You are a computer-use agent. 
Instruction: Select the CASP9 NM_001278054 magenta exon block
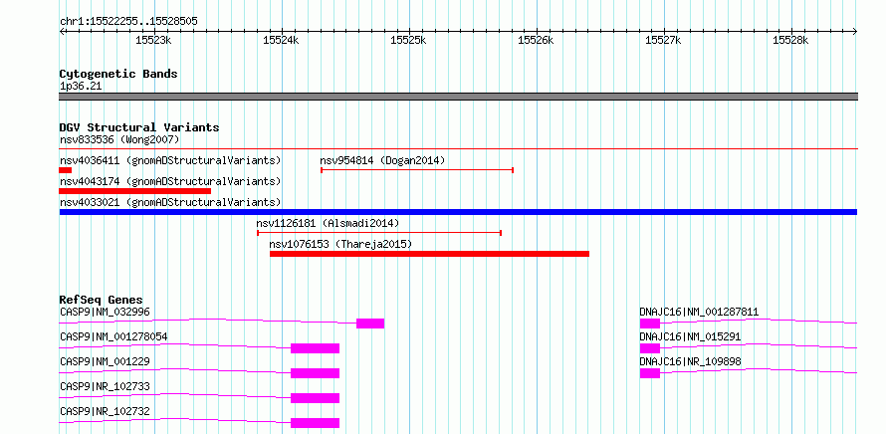[x=315, y=348]
